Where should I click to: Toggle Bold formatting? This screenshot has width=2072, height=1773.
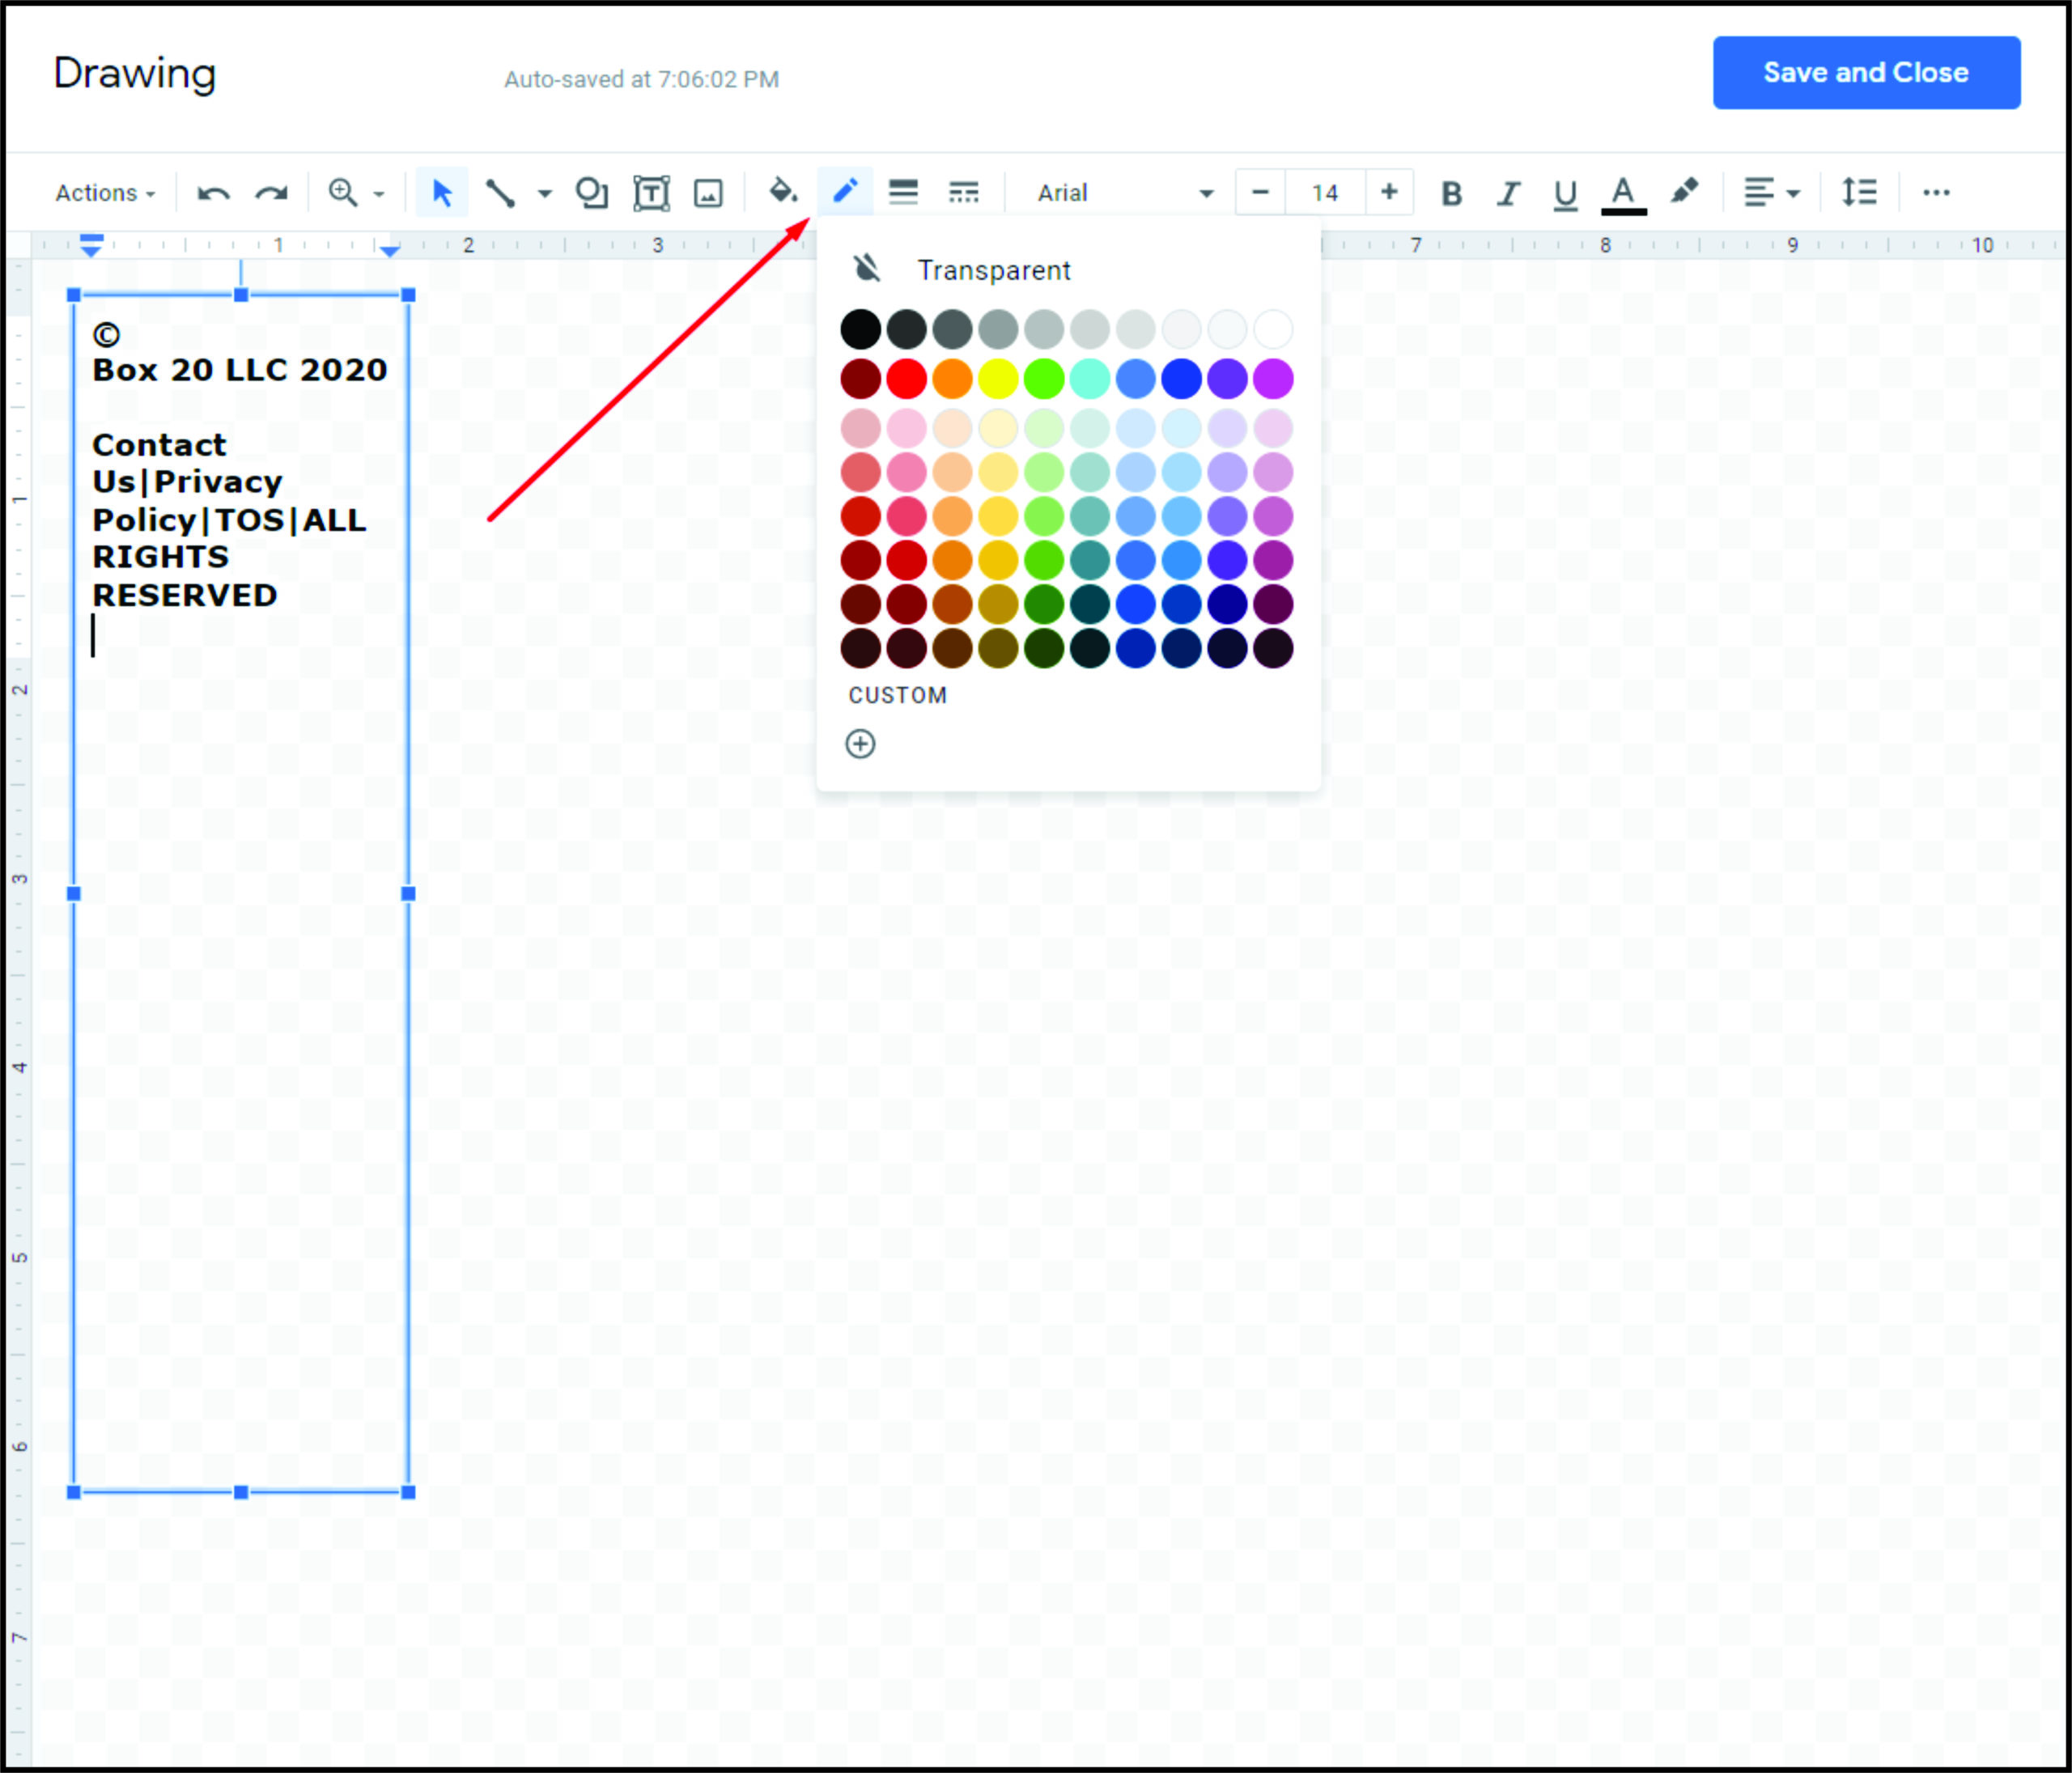(x=1451, y=193)
